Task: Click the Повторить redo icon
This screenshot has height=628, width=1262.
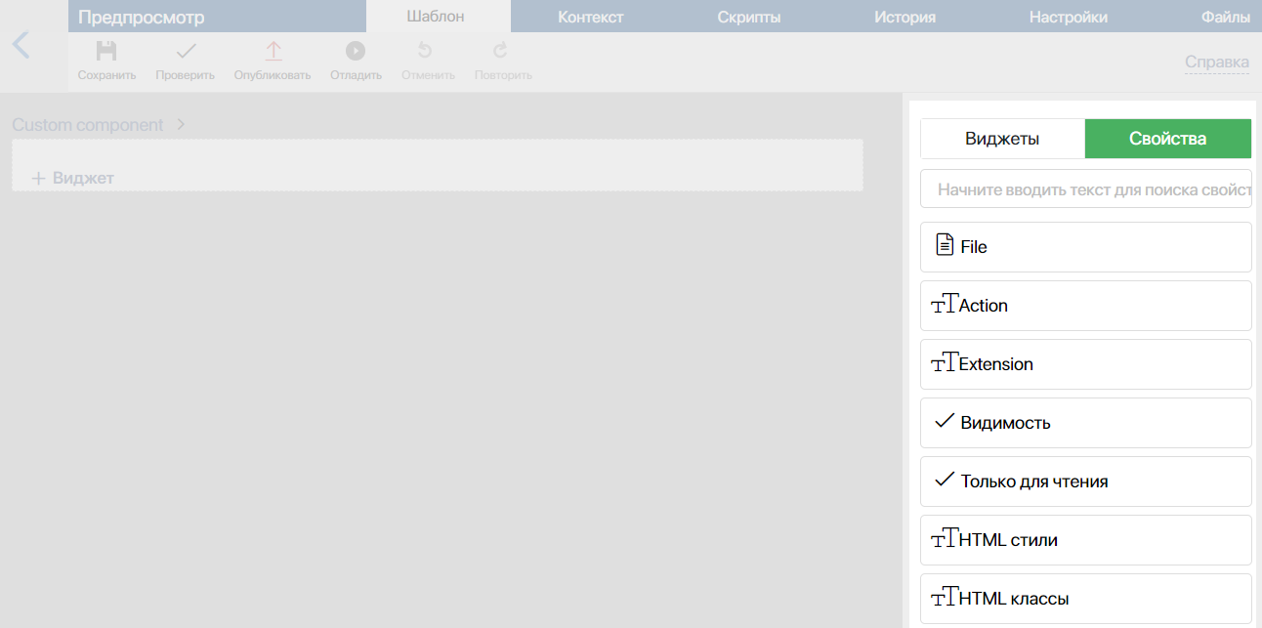Action: [x=501, y=51]
